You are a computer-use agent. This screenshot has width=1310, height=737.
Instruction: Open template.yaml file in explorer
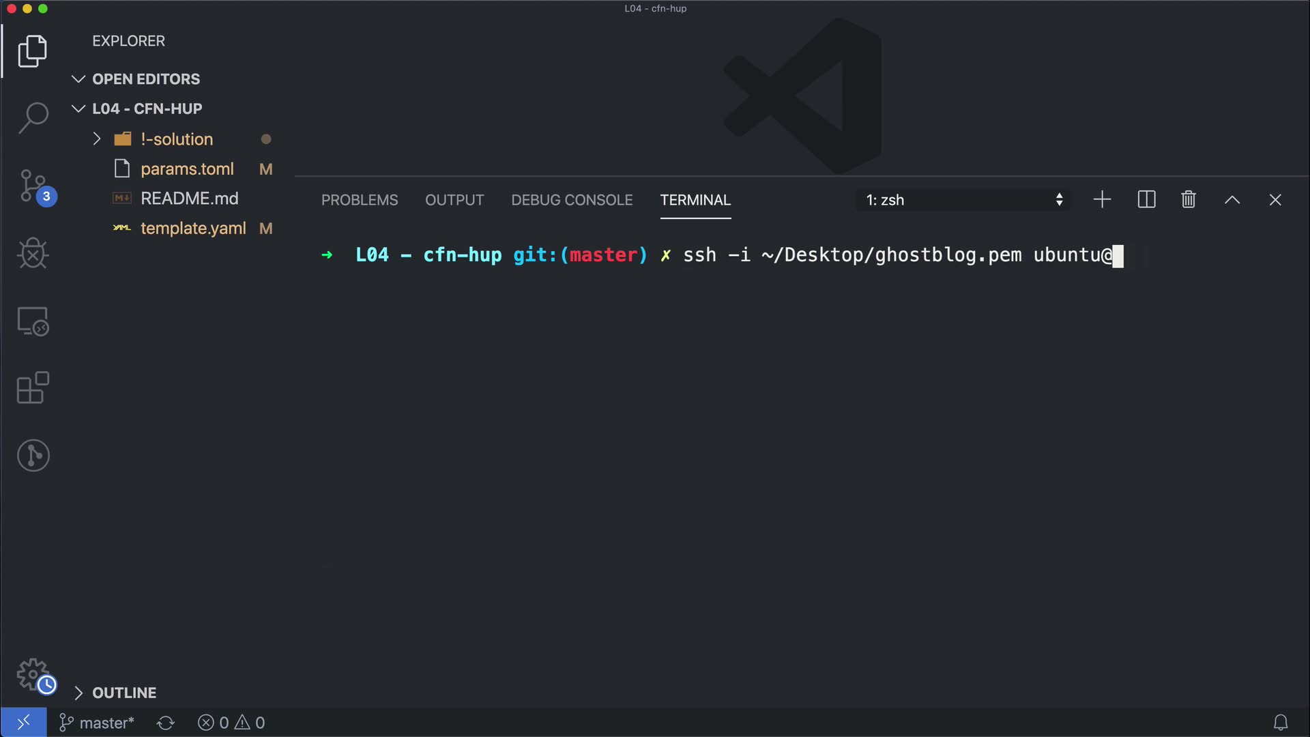point(192,229)
